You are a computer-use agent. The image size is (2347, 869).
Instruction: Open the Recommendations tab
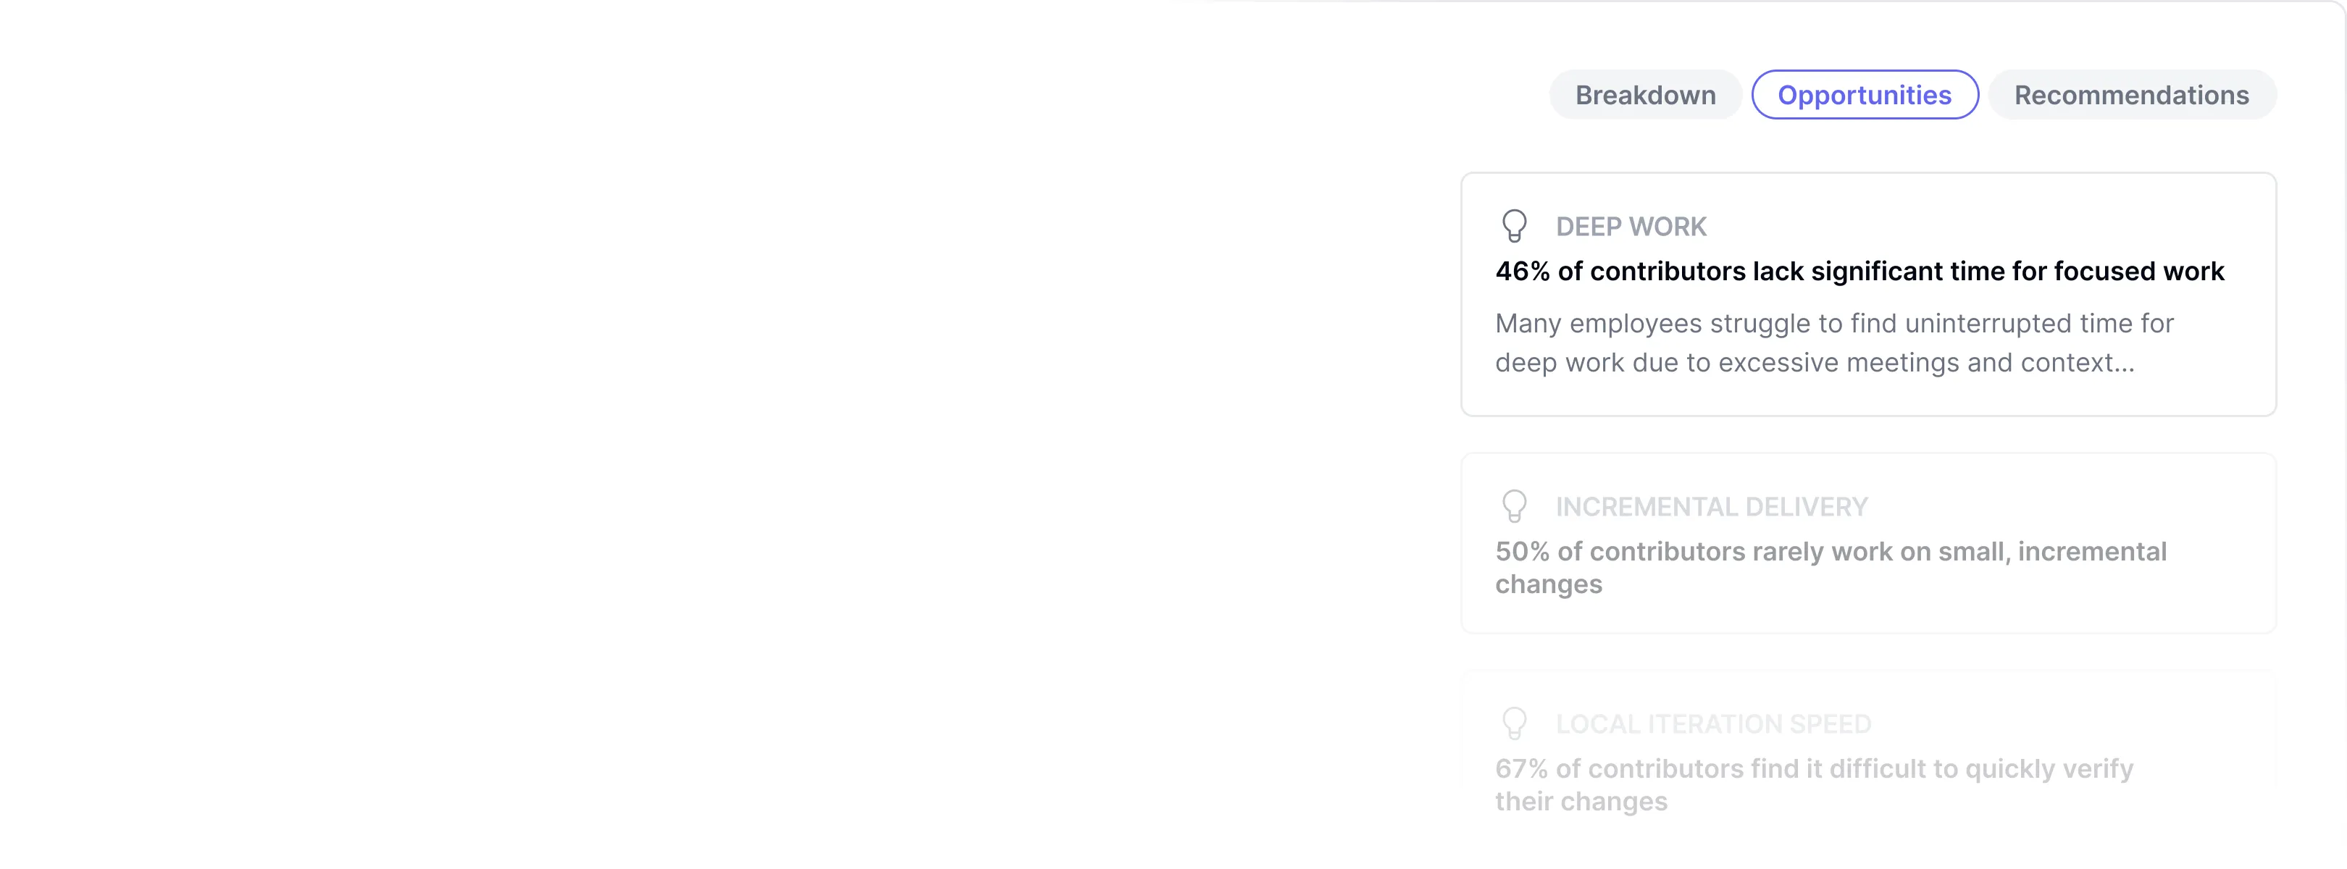[x=2131, y=95]
